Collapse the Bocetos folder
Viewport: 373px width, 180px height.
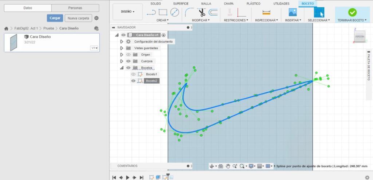point(122,68)
